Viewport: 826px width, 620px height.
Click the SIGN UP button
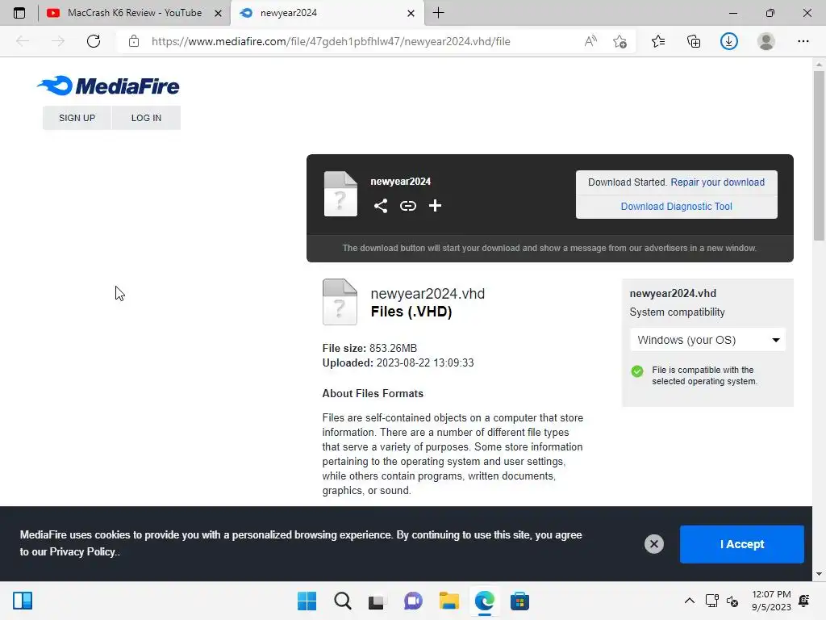click(x=77, y=118)
